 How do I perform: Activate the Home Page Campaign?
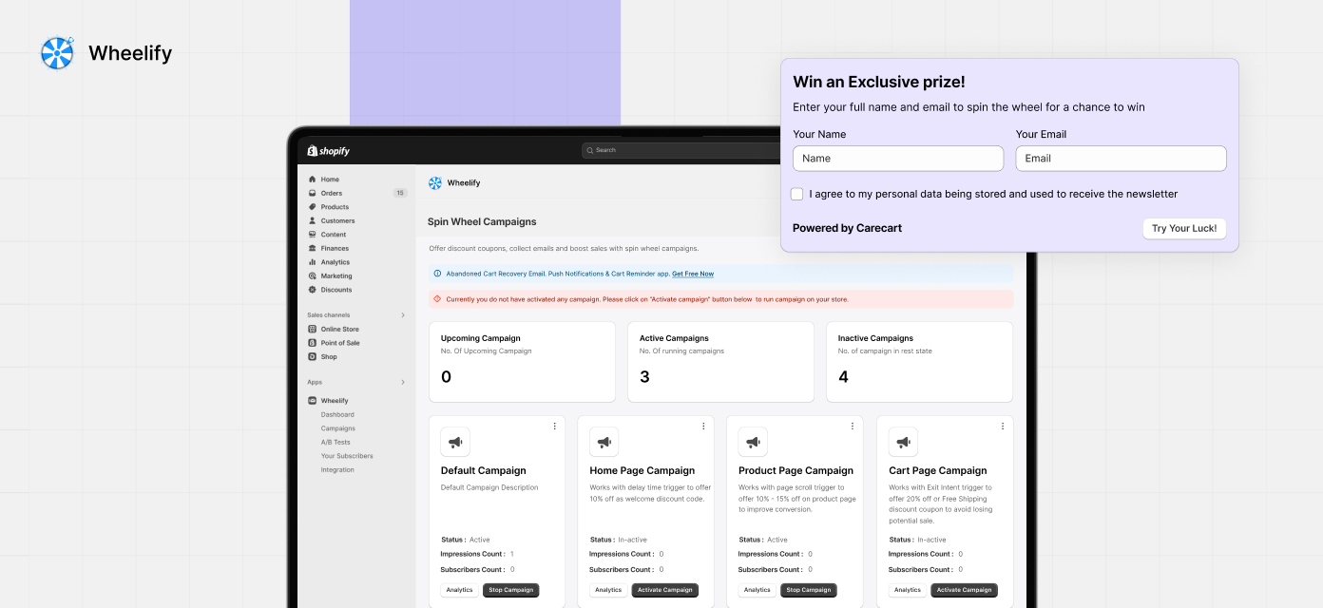[665, 590]
